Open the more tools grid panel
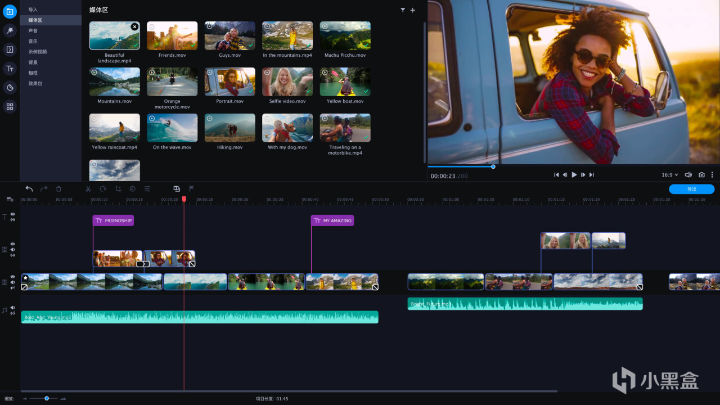This screenshot has width=720, height=405. point(10,106)
